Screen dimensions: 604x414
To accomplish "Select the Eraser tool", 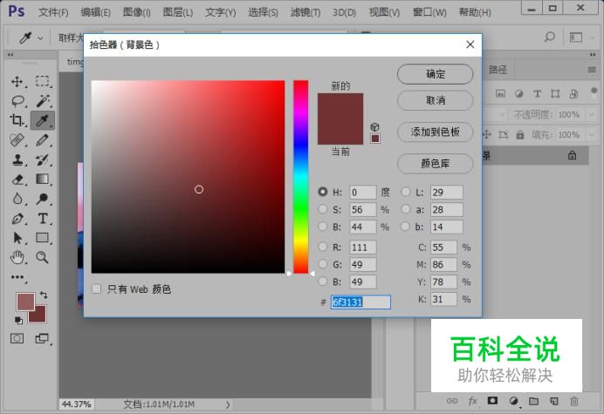I will [x=17, y=180].
